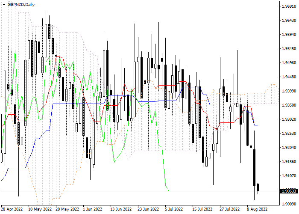Click the 1.93990 price scale label
This screenshot has height=214, width=299.
(289, 91)
